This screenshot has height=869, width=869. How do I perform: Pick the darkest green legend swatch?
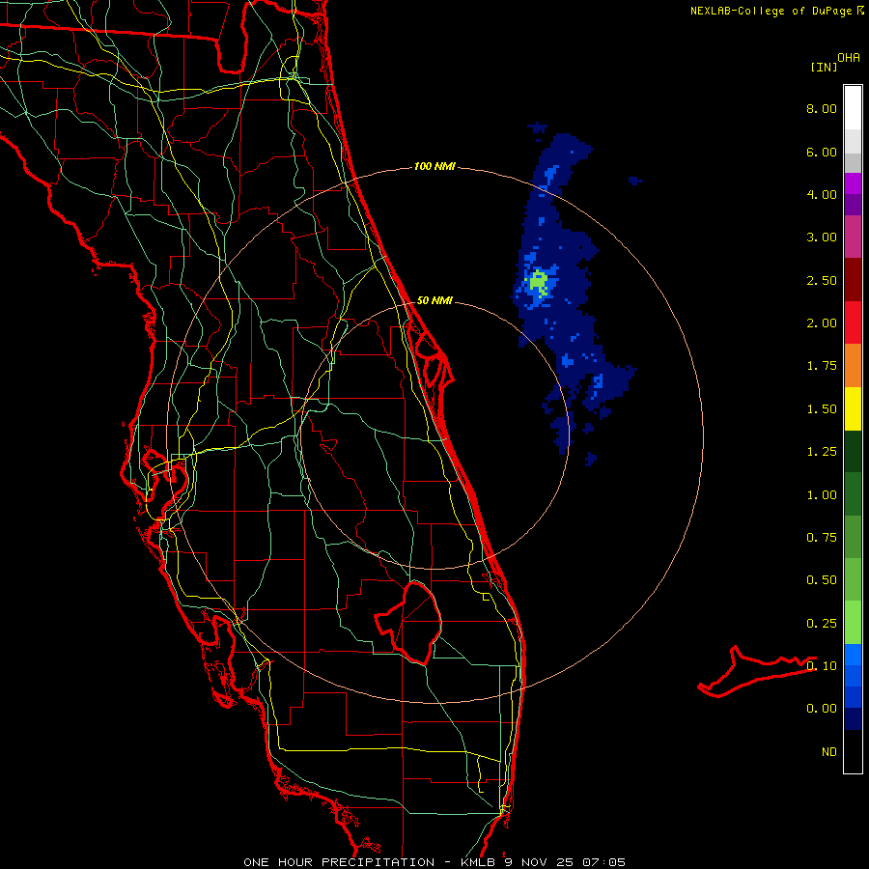853,451
